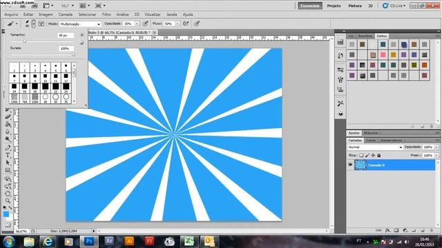Create new brush preset from popup
This screenshot has width=442, height=248.
click(81, 43)
